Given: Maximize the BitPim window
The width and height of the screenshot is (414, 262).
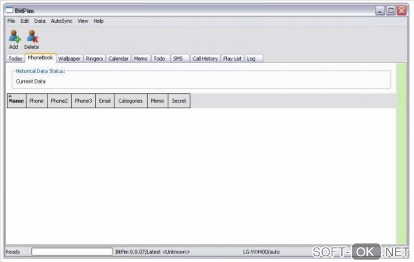Looking at the screenshot, I should click(x=391, y=11).
